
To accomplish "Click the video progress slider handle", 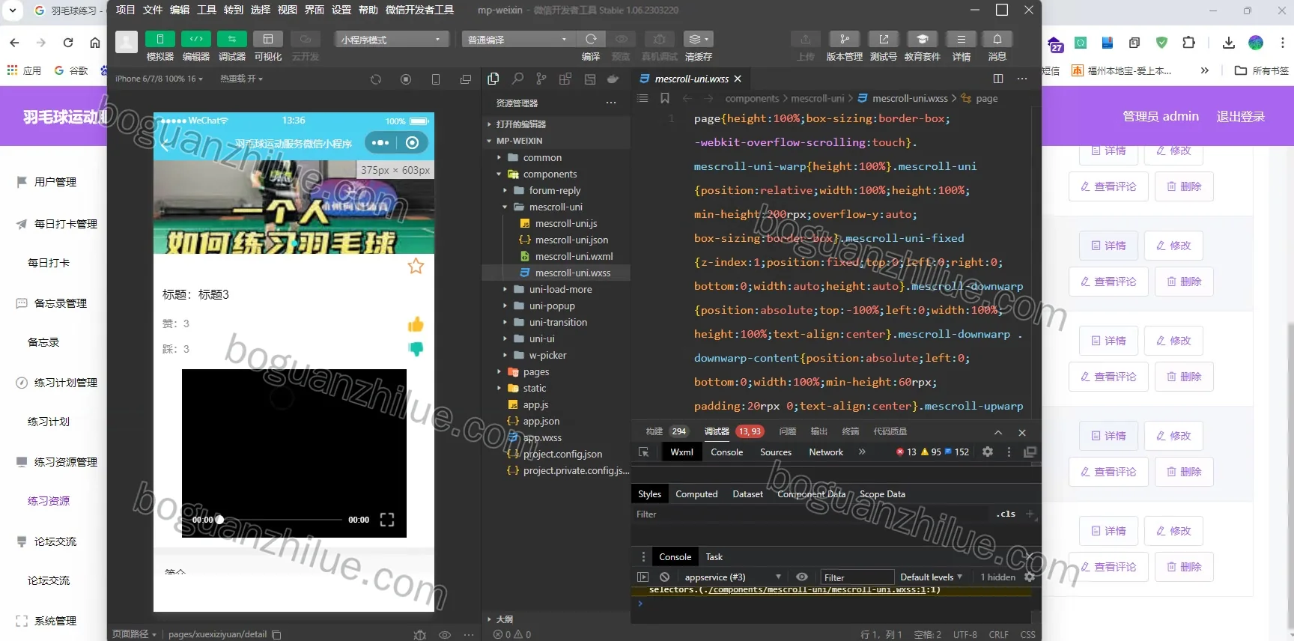I will 219,519.
